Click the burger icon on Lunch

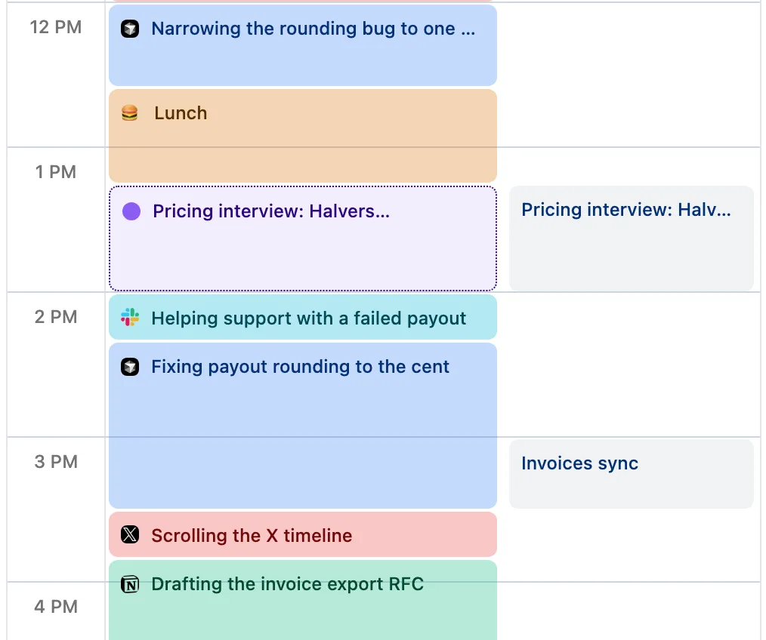[129, 113]
